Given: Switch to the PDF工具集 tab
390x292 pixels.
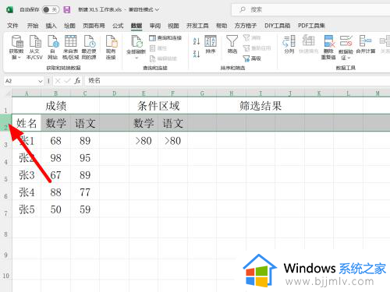Looking at the screenshot, I should 311,26.
